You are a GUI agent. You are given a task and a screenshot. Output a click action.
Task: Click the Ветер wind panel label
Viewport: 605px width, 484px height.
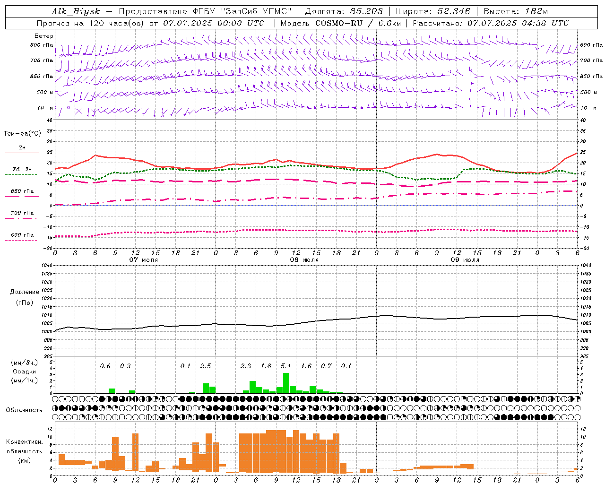tap(44, 36)
